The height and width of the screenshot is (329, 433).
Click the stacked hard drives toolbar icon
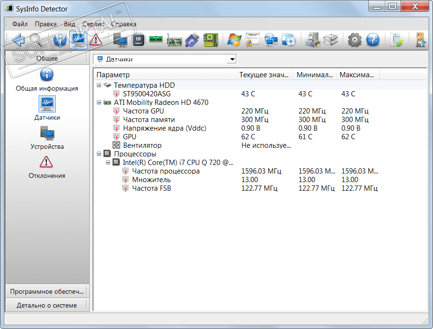tap(330, 41)
